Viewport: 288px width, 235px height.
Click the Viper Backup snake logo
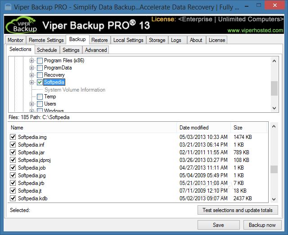tap(22, 25)
